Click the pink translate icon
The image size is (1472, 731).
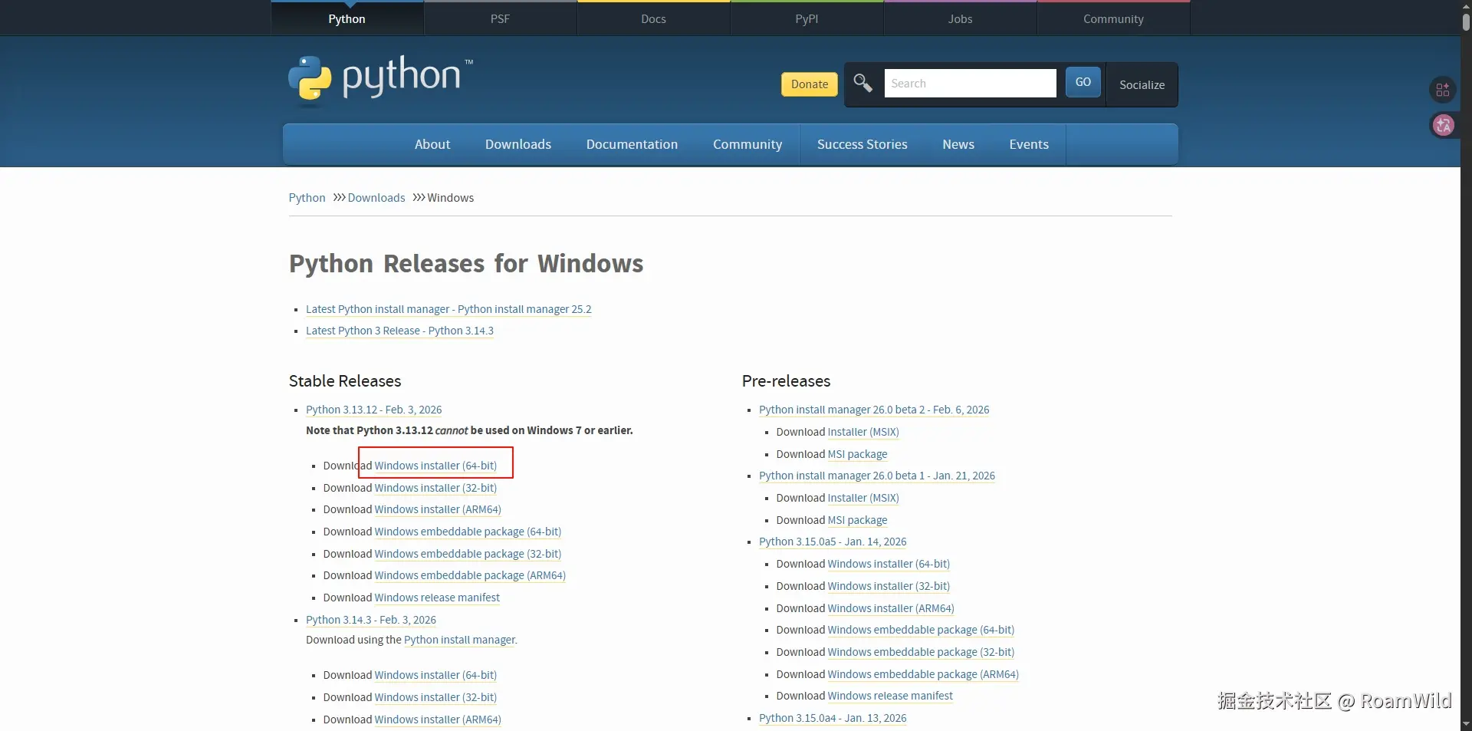[1443, 125]
